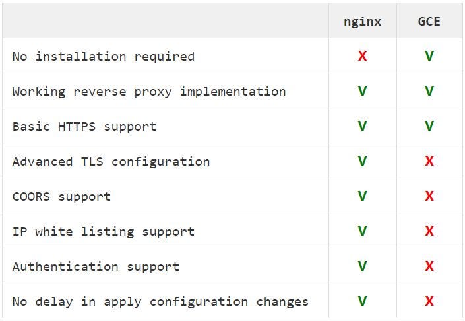Screen dimensions: 465x321
Task: Select the 'Advanced TLS configuration' label
Action: [x=111, y=162]
